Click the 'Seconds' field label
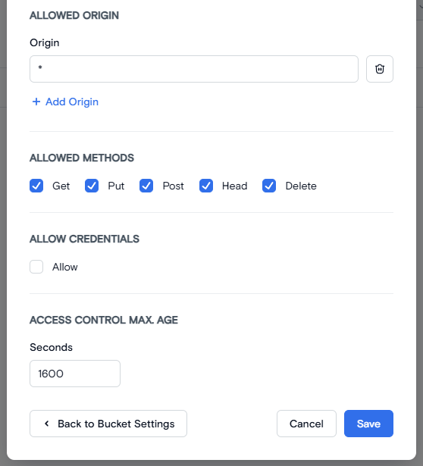The image size is (423, 466). pos(51,347)
